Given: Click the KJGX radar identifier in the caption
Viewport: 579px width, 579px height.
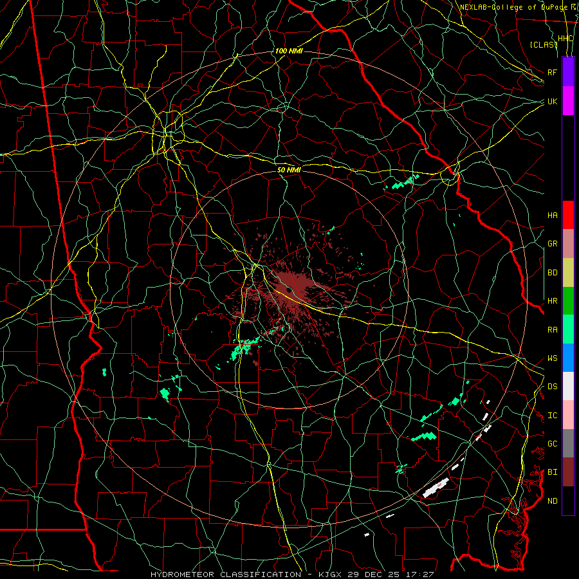Looking at the screenshot, I should point(330,574).
